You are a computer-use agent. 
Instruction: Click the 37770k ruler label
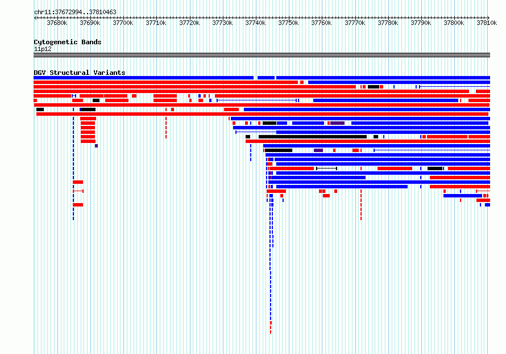(x=355, y=23)
